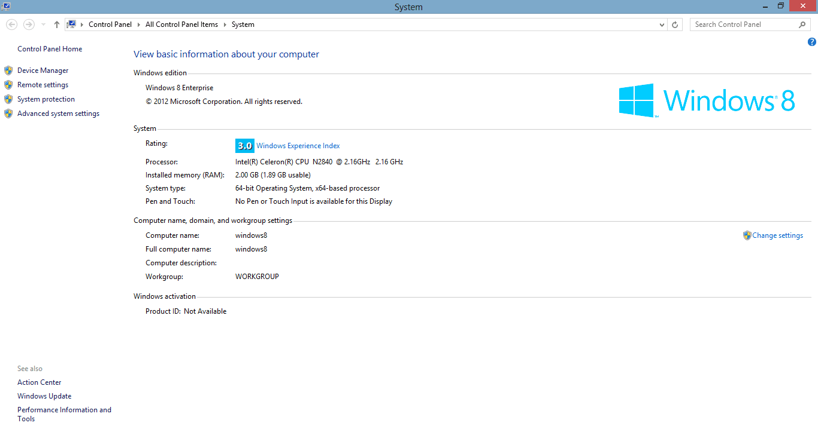Screen dimensions: 818x435
Task: Open the Windows Experience Index link
Action: (x=298, y=146)
